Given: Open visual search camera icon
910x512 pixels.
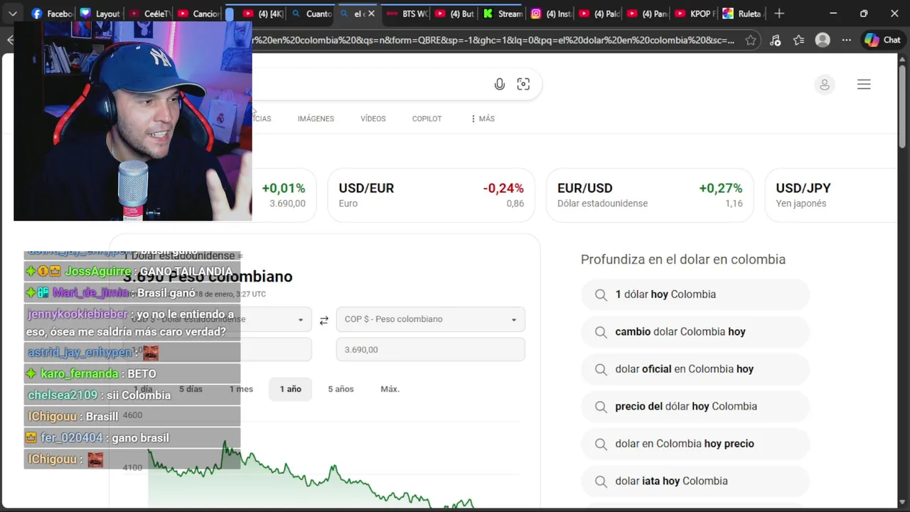Looking at the screenshot, I should tap(523, 85).
